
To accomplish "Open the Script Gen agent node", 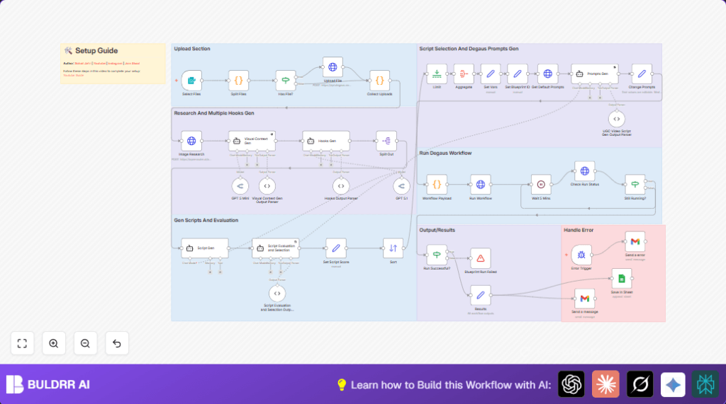I will (204, 248).
